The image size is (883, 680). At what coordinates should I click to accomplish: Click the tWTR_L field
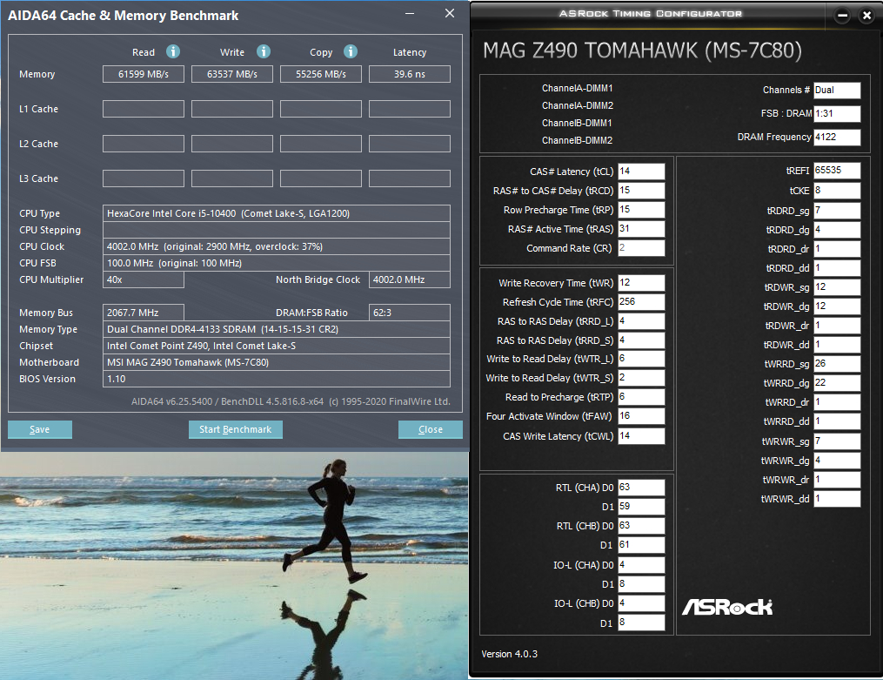pyautogui.click(x=641, y=359)
